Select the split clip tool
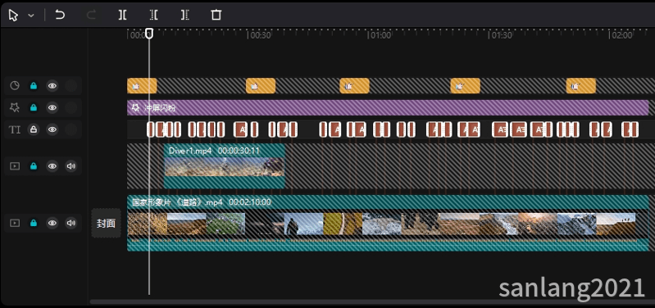Screen dimensions: 655x308 (x=122, y=16)
